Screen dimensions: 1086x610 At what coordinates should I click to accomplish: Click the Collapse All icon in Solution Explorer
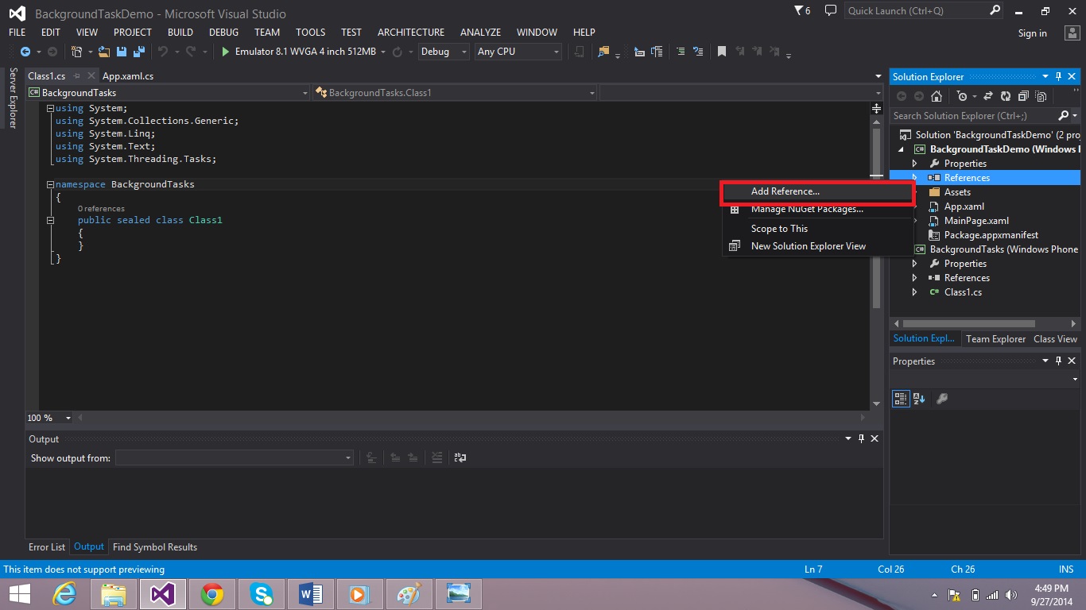pos(1022,96)
